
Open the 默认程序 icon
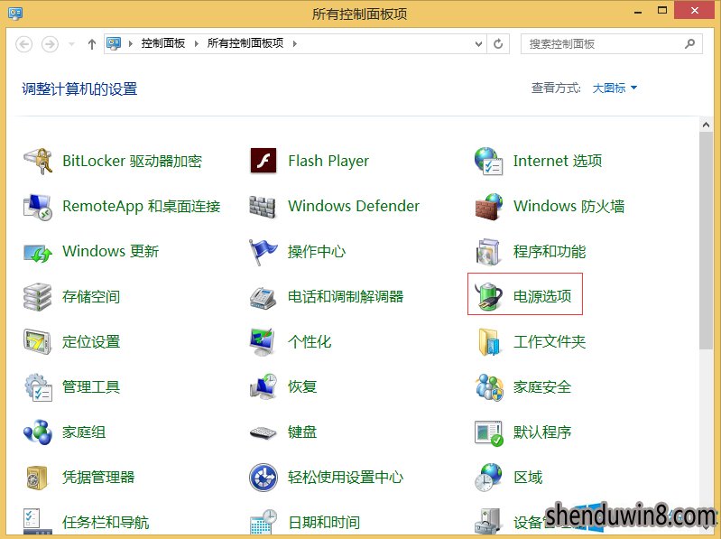click(488, 432)
